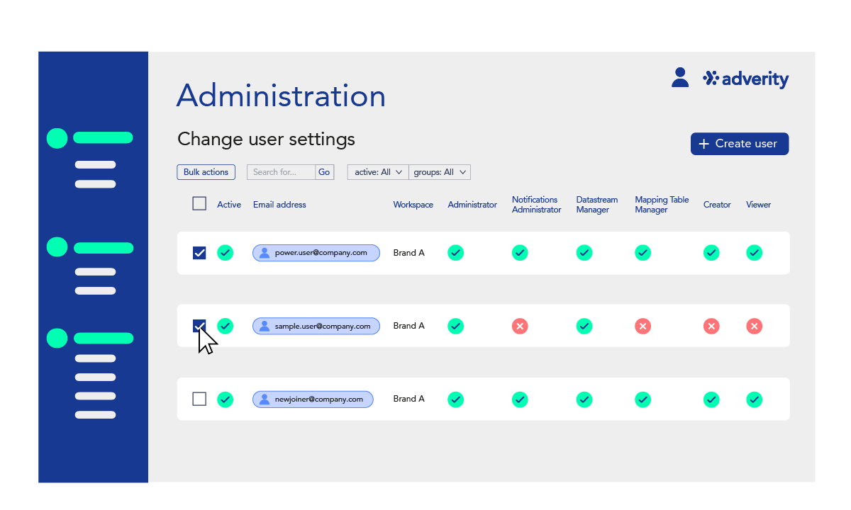Open the active: All dropdown

[377, 171]
